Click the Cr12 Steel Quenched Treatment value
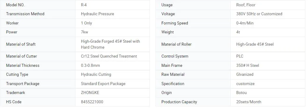Screen dimensions: 308x108 109,56
